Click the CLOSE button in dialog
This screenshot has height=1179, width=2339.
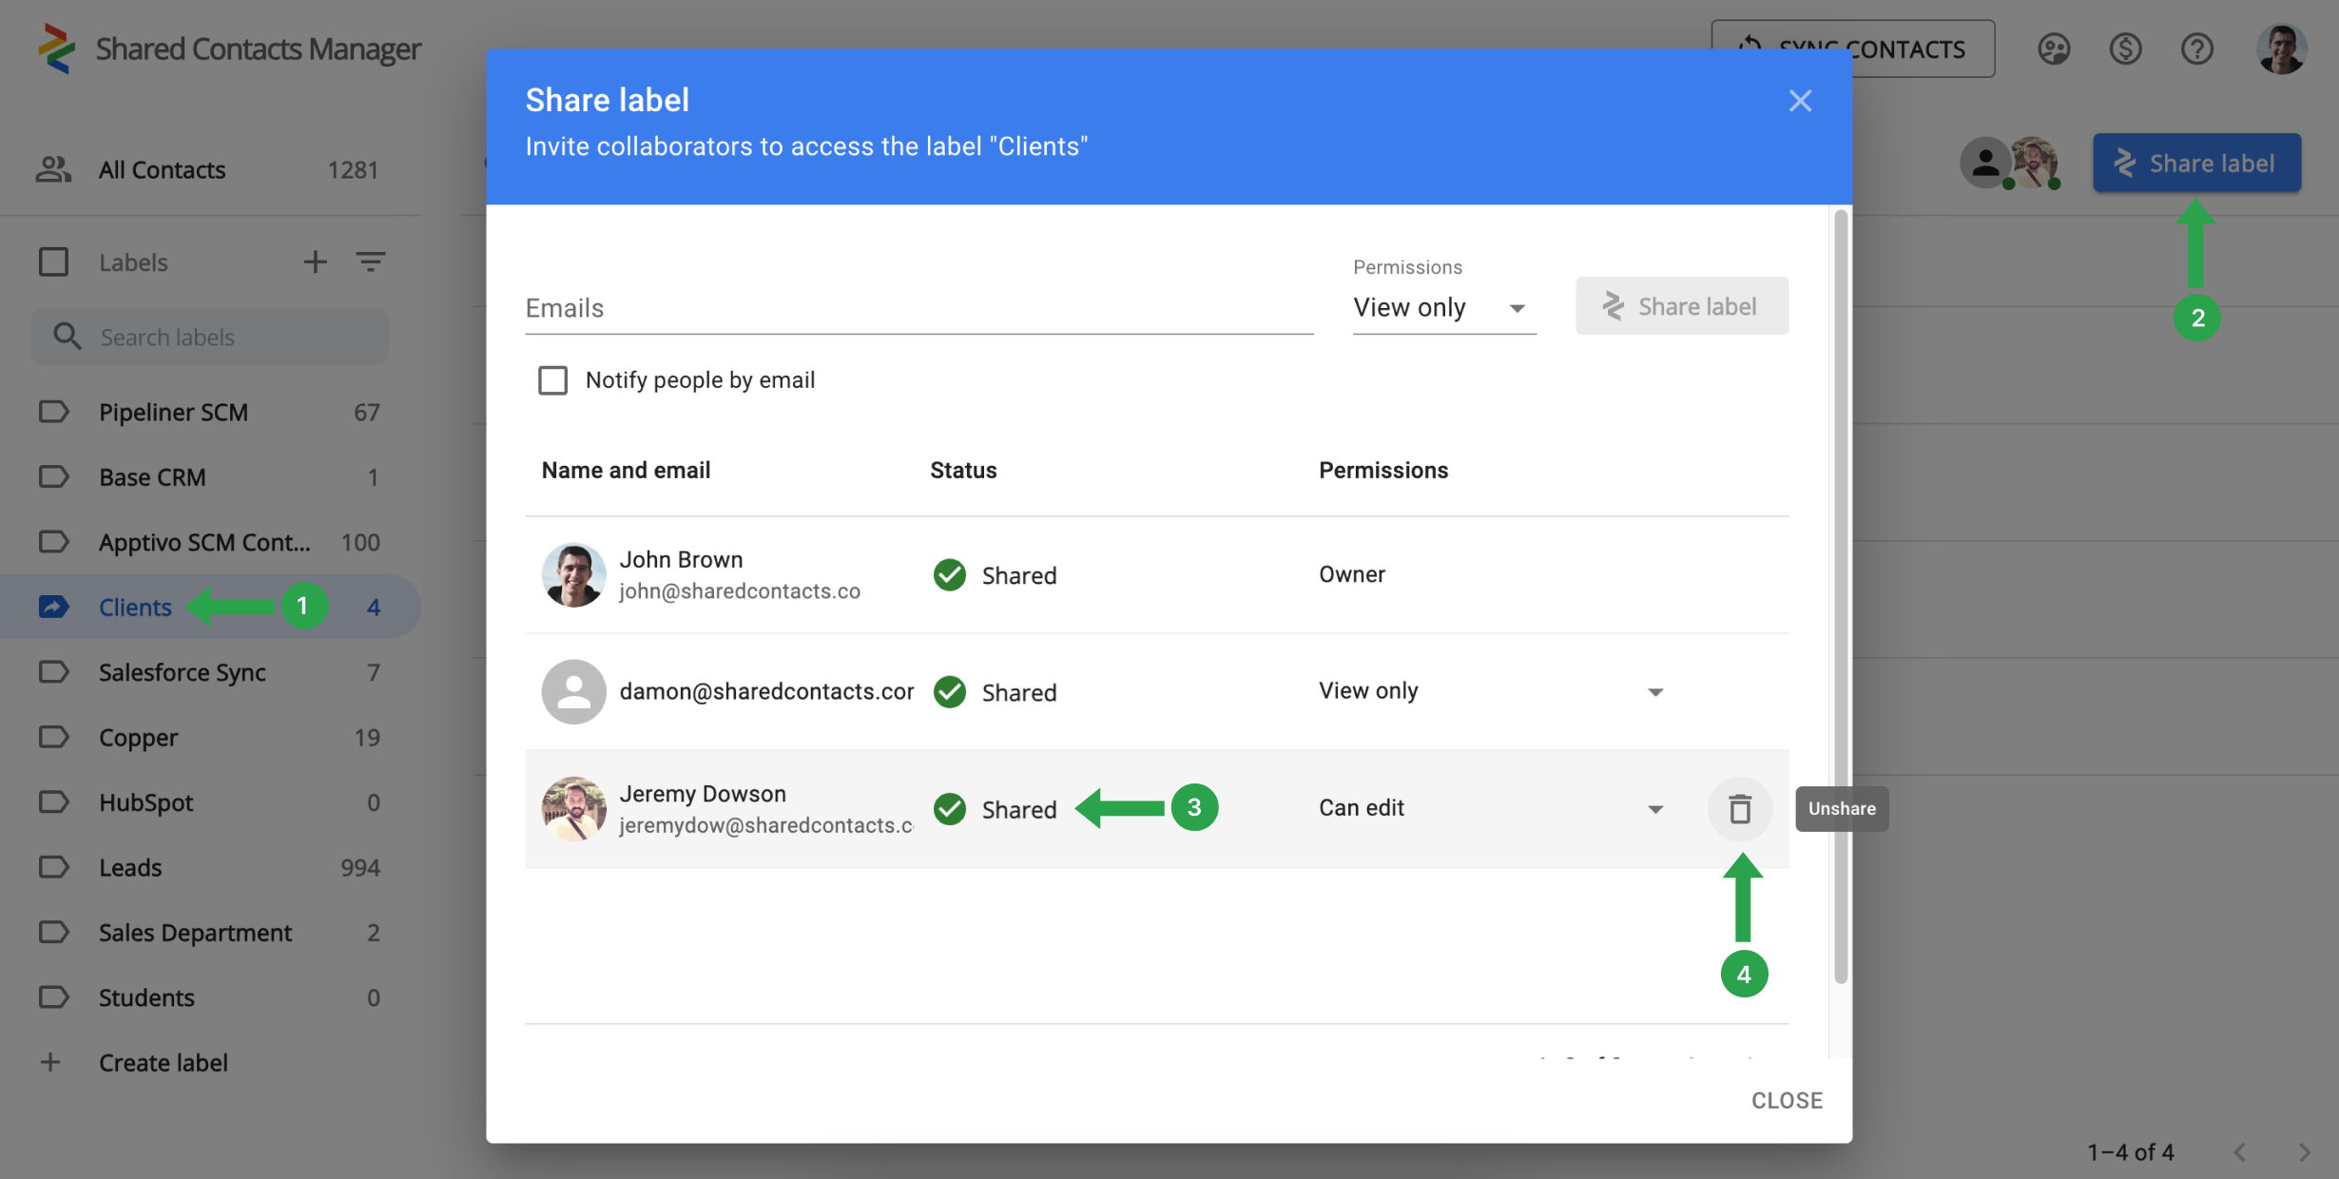pos(1787,1100)
